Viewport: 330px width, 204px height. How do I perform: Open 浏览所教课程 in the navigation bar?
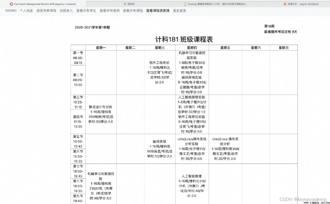pyautogui.click(x=46, y=11)
